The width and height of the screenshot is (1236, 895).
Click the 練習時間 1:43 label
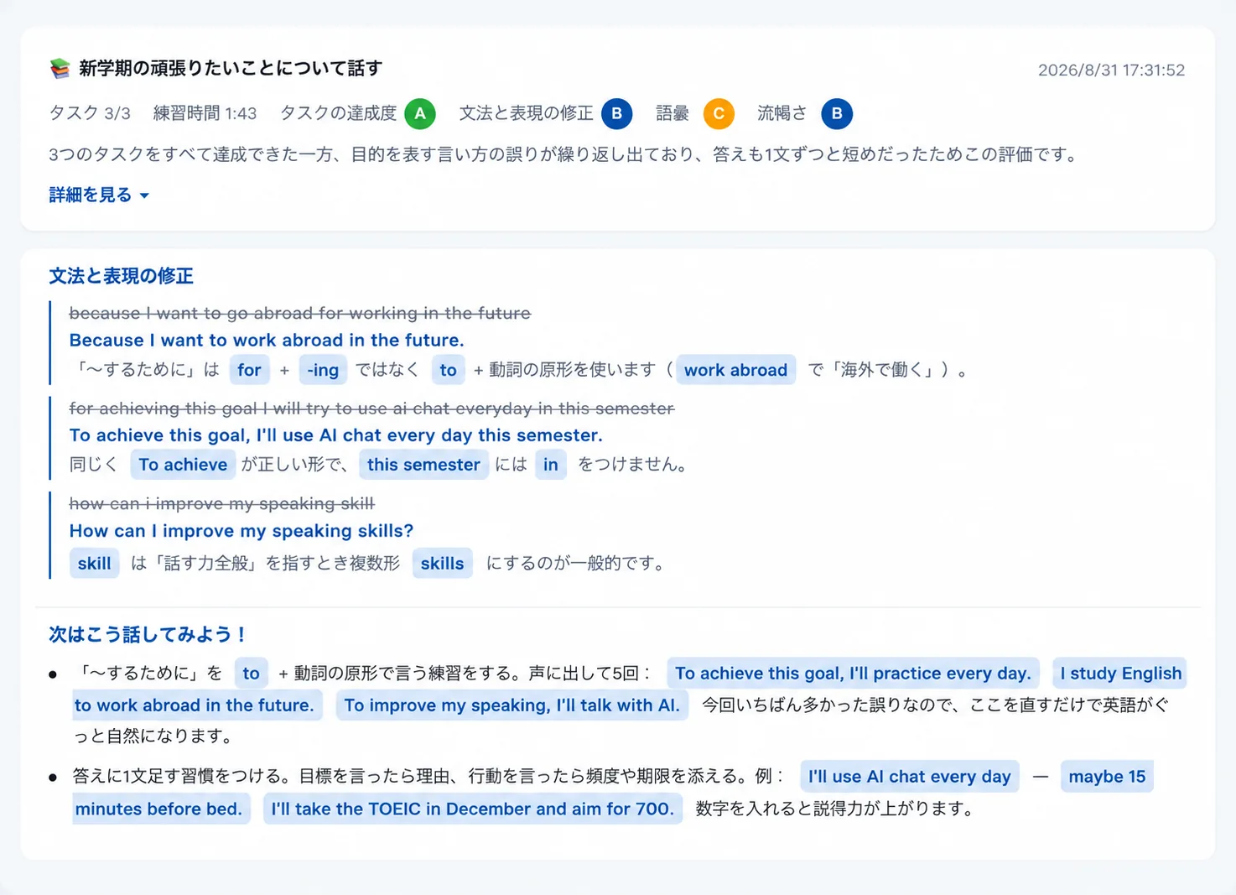205,113
